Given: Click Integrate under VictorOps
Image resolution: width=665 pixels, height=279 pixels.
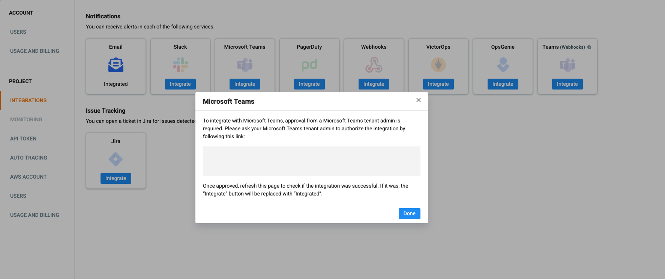Looking at the screenshot, I should point(438,84).
